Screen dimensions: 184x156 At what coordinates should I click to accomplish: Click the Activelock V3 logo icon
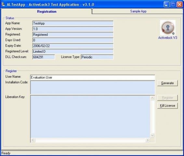tap(168, 28)
